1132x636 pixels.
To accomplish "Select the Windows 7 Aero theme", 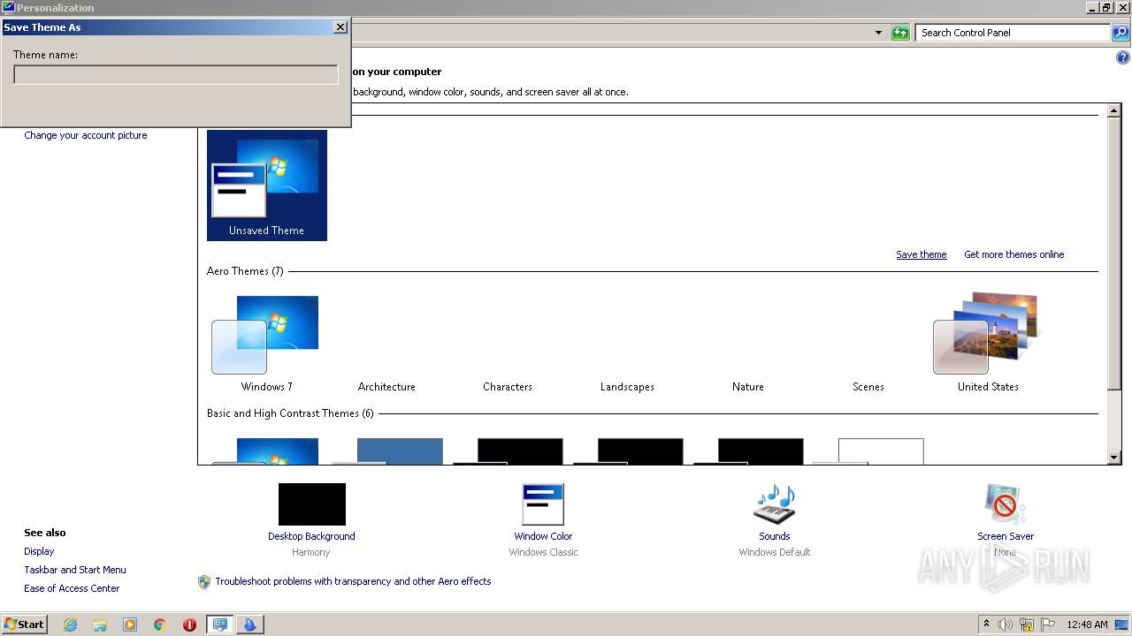I will click(266, 344).
